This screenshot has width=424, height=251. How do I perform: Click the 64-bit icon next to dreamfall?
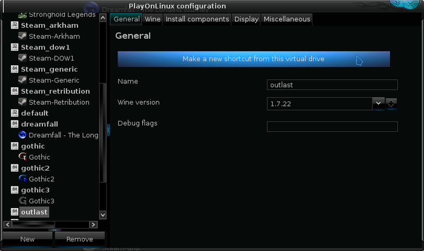(15, 124)
